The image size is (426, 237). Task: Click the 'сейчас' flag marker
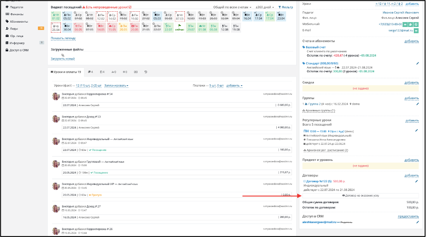coord(180,28)
